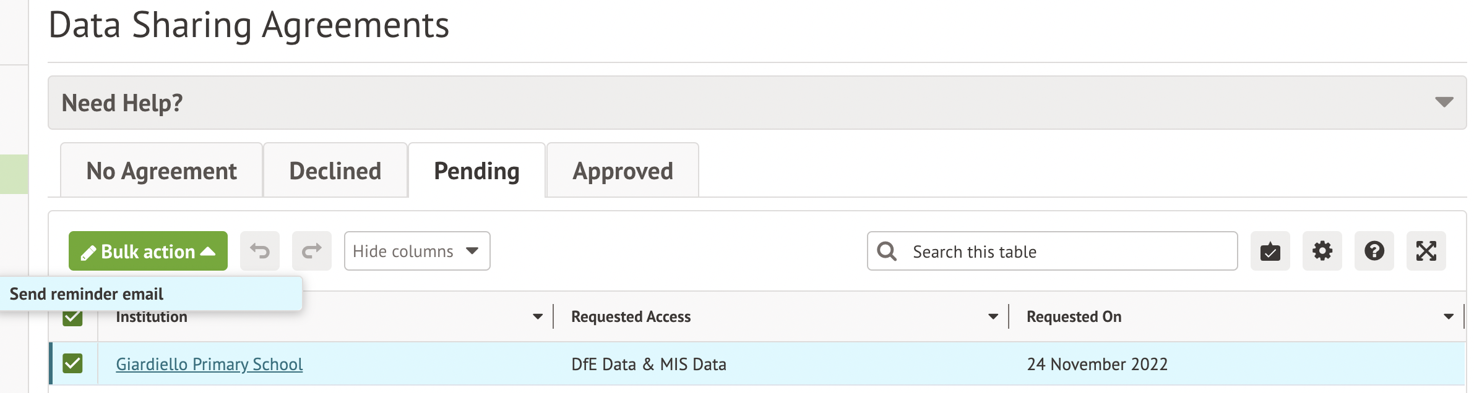Click the undo arrow icon
This screenshot has height=393, width=1474.
[x=260, y=251]
